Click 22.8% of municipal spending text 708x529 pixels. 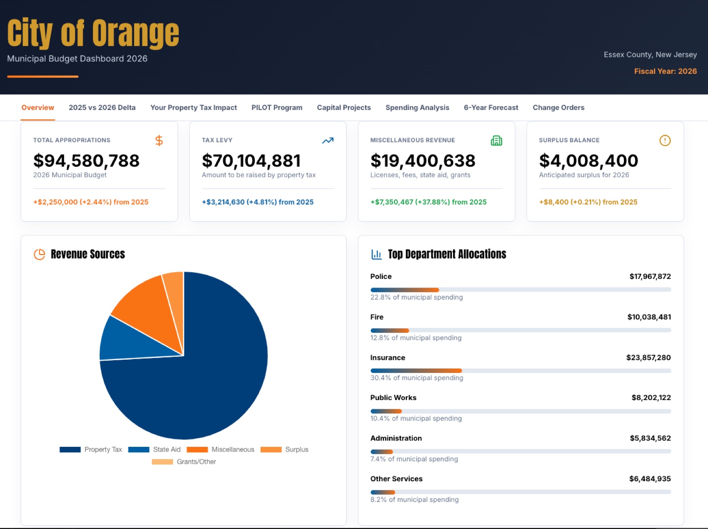click(x=416, y=297)
